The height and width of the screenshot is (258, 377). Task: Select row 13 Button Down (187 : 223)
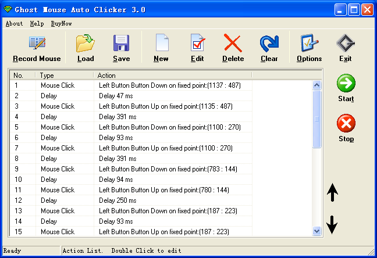click(131, 211)
